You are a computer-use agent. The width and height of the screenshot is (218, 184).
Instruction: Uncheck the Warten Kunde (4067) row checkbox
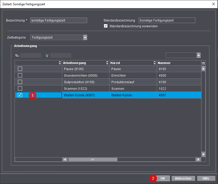point(20,95)
